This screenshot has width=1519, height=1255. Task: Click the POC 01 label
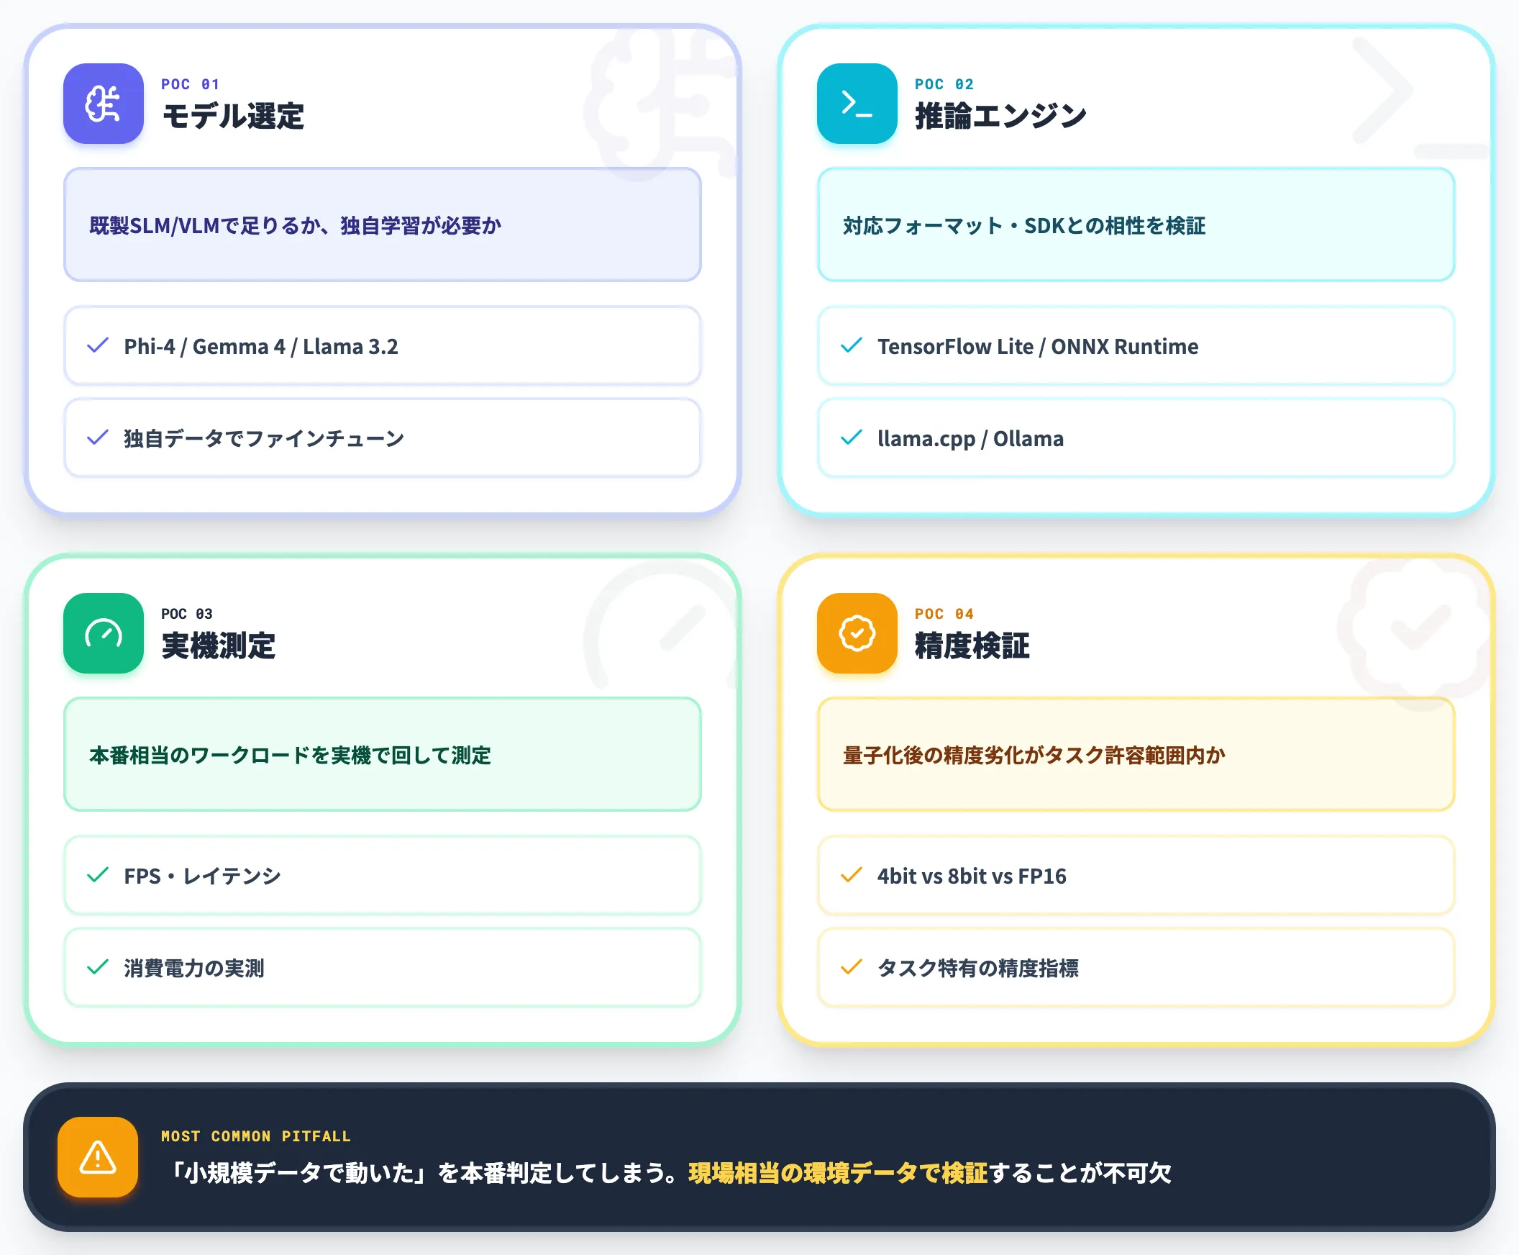(190, 85)
